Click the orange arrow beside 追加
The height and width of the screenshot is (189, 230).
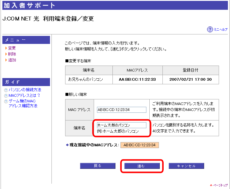point(6,60)
